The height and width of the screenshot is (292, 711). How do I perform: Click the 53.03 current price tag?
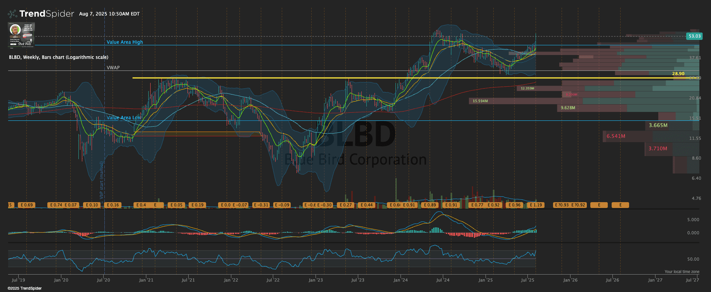(694, 36)
